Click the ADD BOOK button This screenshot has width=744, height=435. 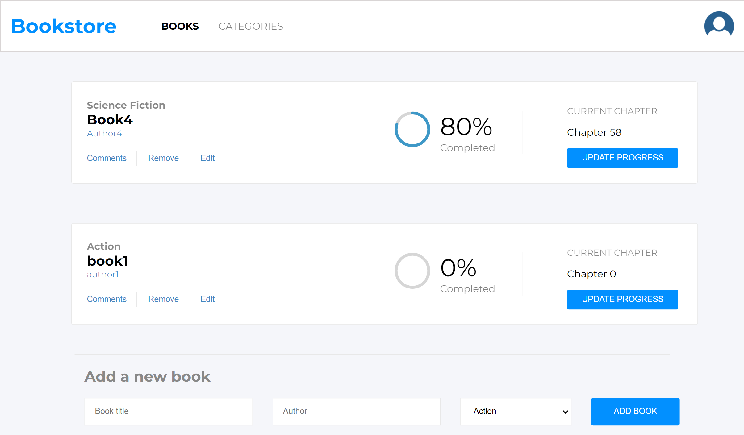point(635,411)
